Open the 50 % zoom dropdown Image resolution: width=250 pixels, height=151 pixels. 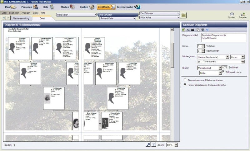tap(176, 145)
